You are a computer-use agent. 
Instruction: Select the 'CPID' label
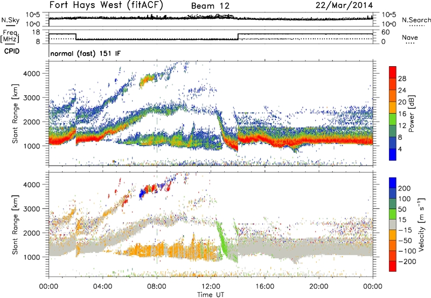click(x=12, y=51)
